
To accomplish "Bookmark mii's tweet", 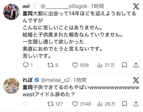I will pos(125,65).
